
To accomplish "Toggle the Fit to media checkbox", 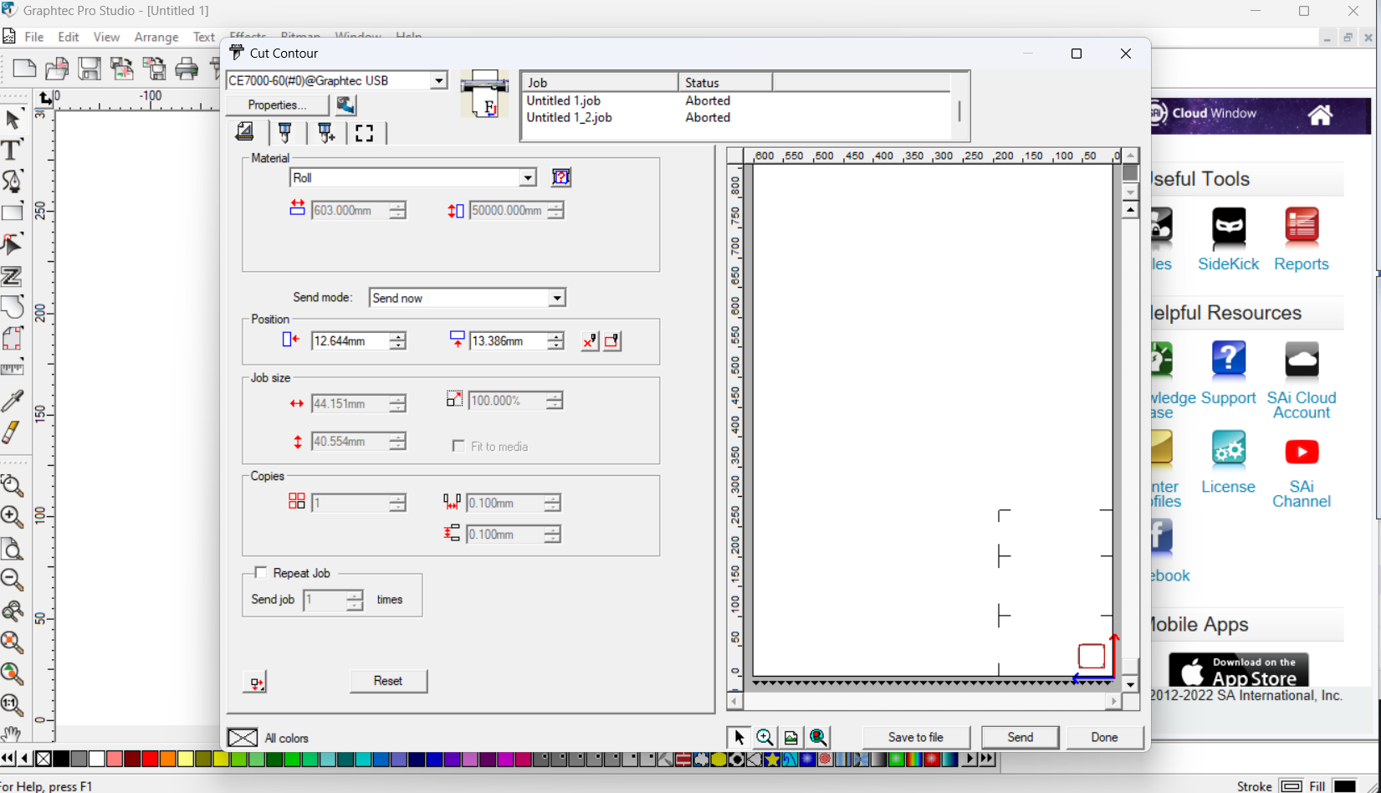I will coord(458,446).
